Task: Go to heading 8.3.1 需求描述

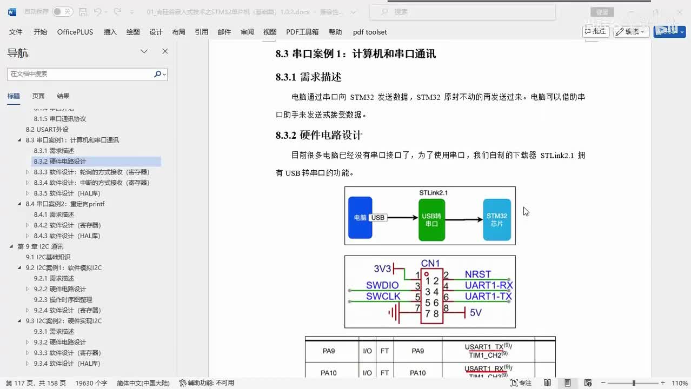Action: click(54, 151)
